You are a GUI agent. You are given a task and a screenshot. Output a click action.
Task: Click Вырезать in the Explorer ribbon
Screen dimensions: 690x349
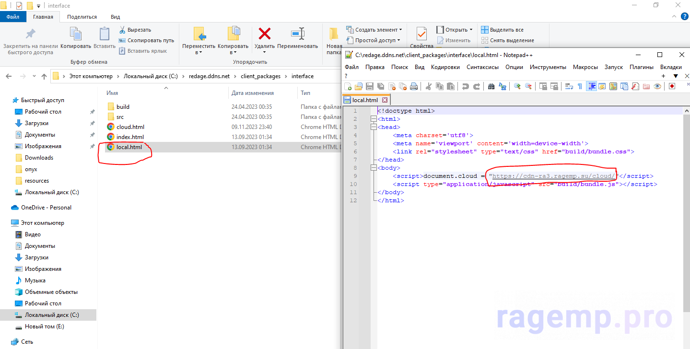pyautogui.click(x=135, y=30)
